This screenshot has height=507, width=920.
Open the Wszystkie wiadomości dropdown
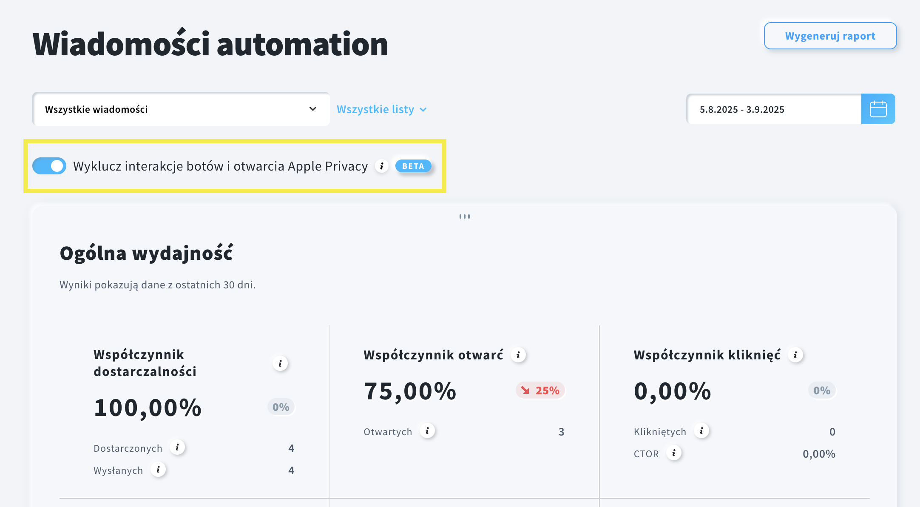click(181, 109)
